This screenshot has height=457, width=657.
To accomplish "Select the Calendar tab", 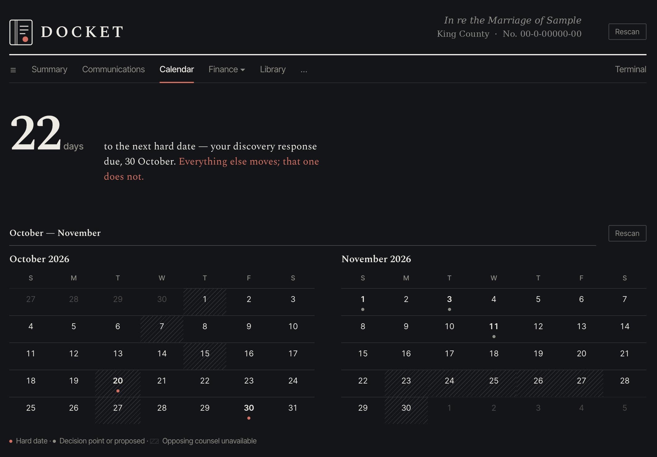I will tap(177, 69).
